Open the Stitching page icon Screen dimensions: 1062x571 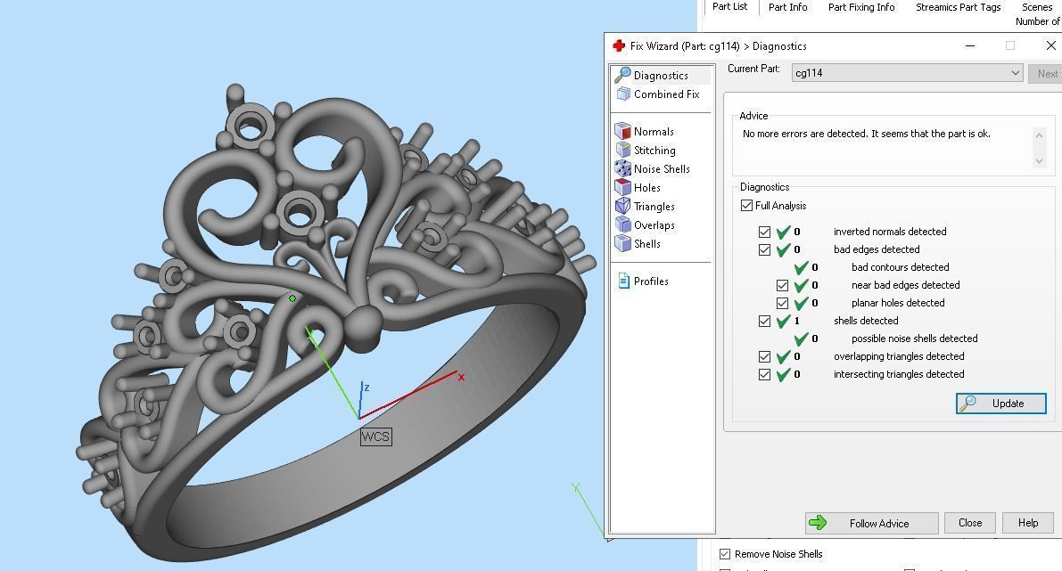tap(623, 150)
